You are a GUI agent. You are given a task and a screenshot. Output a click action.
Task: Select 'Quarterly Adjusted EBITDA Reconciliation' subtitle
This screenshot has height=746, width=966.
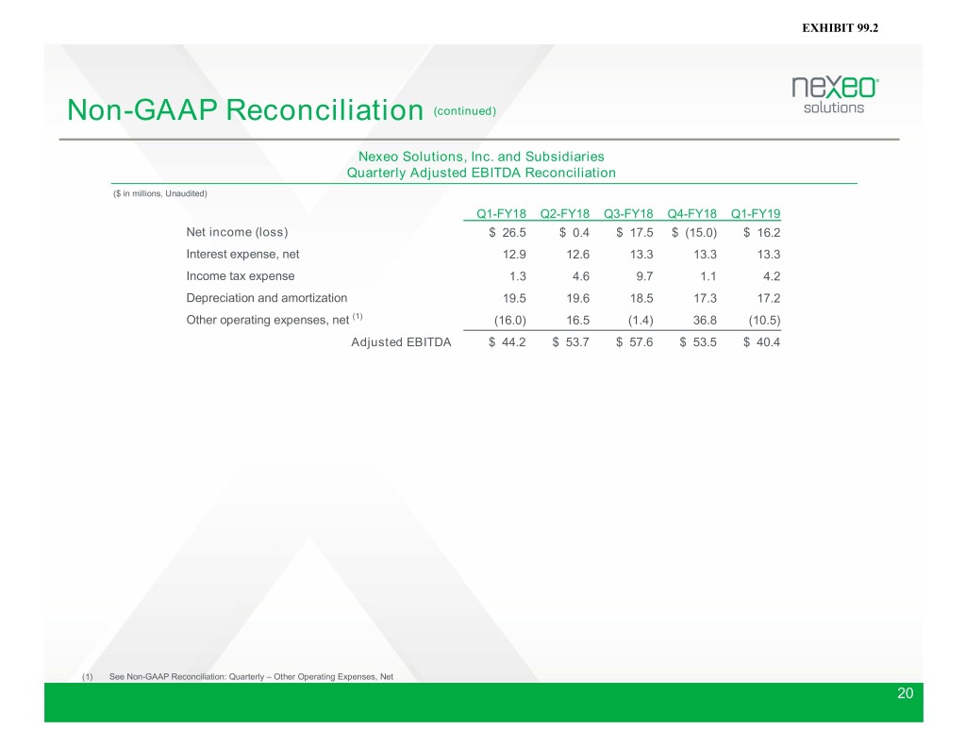click(x=481, y=173)
